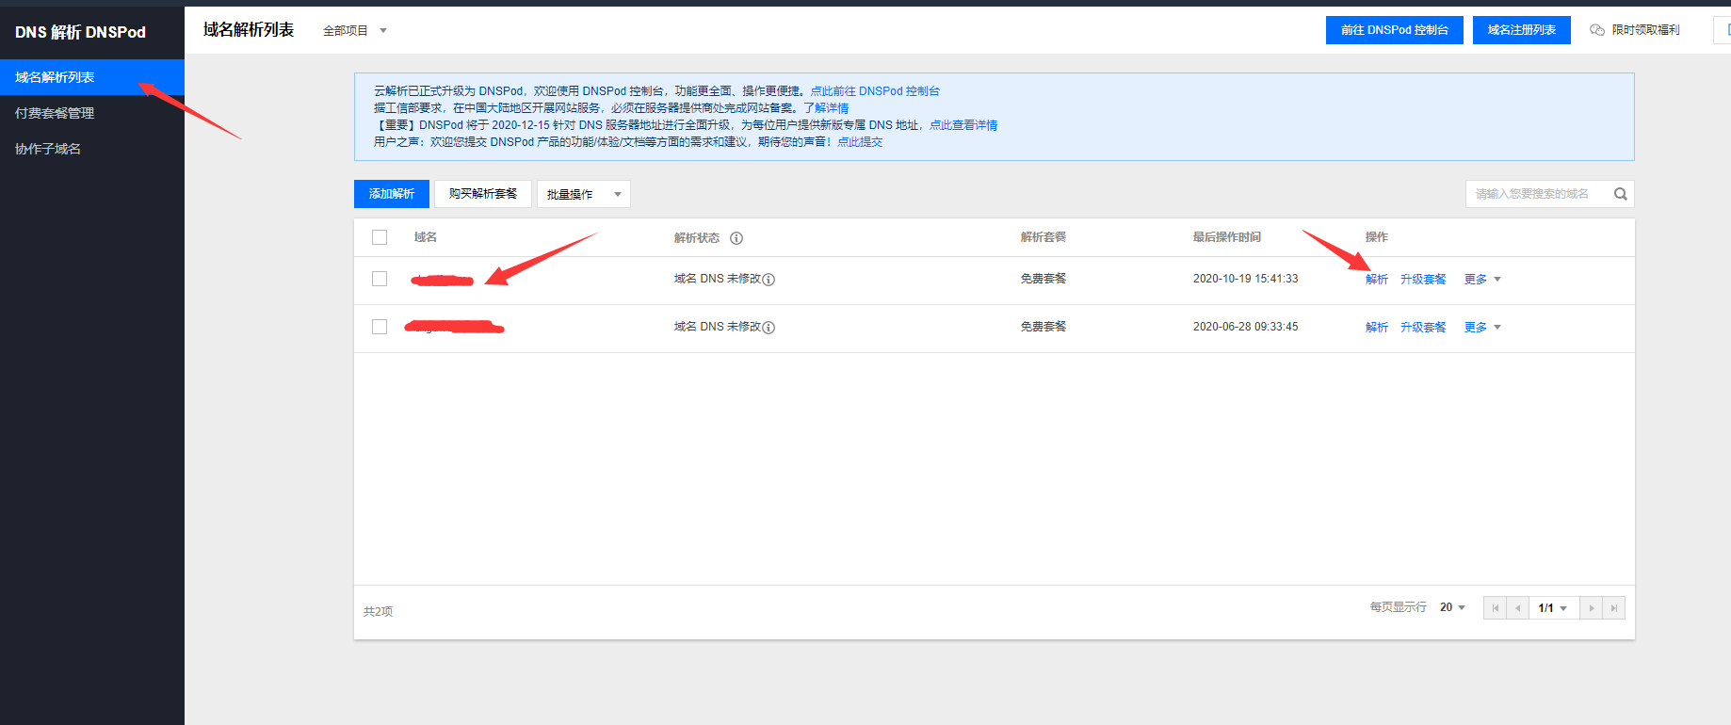Open the 全部项目 project dropdown
Viewport: 1731px width, 725px height.
click(x=355, y=30)
